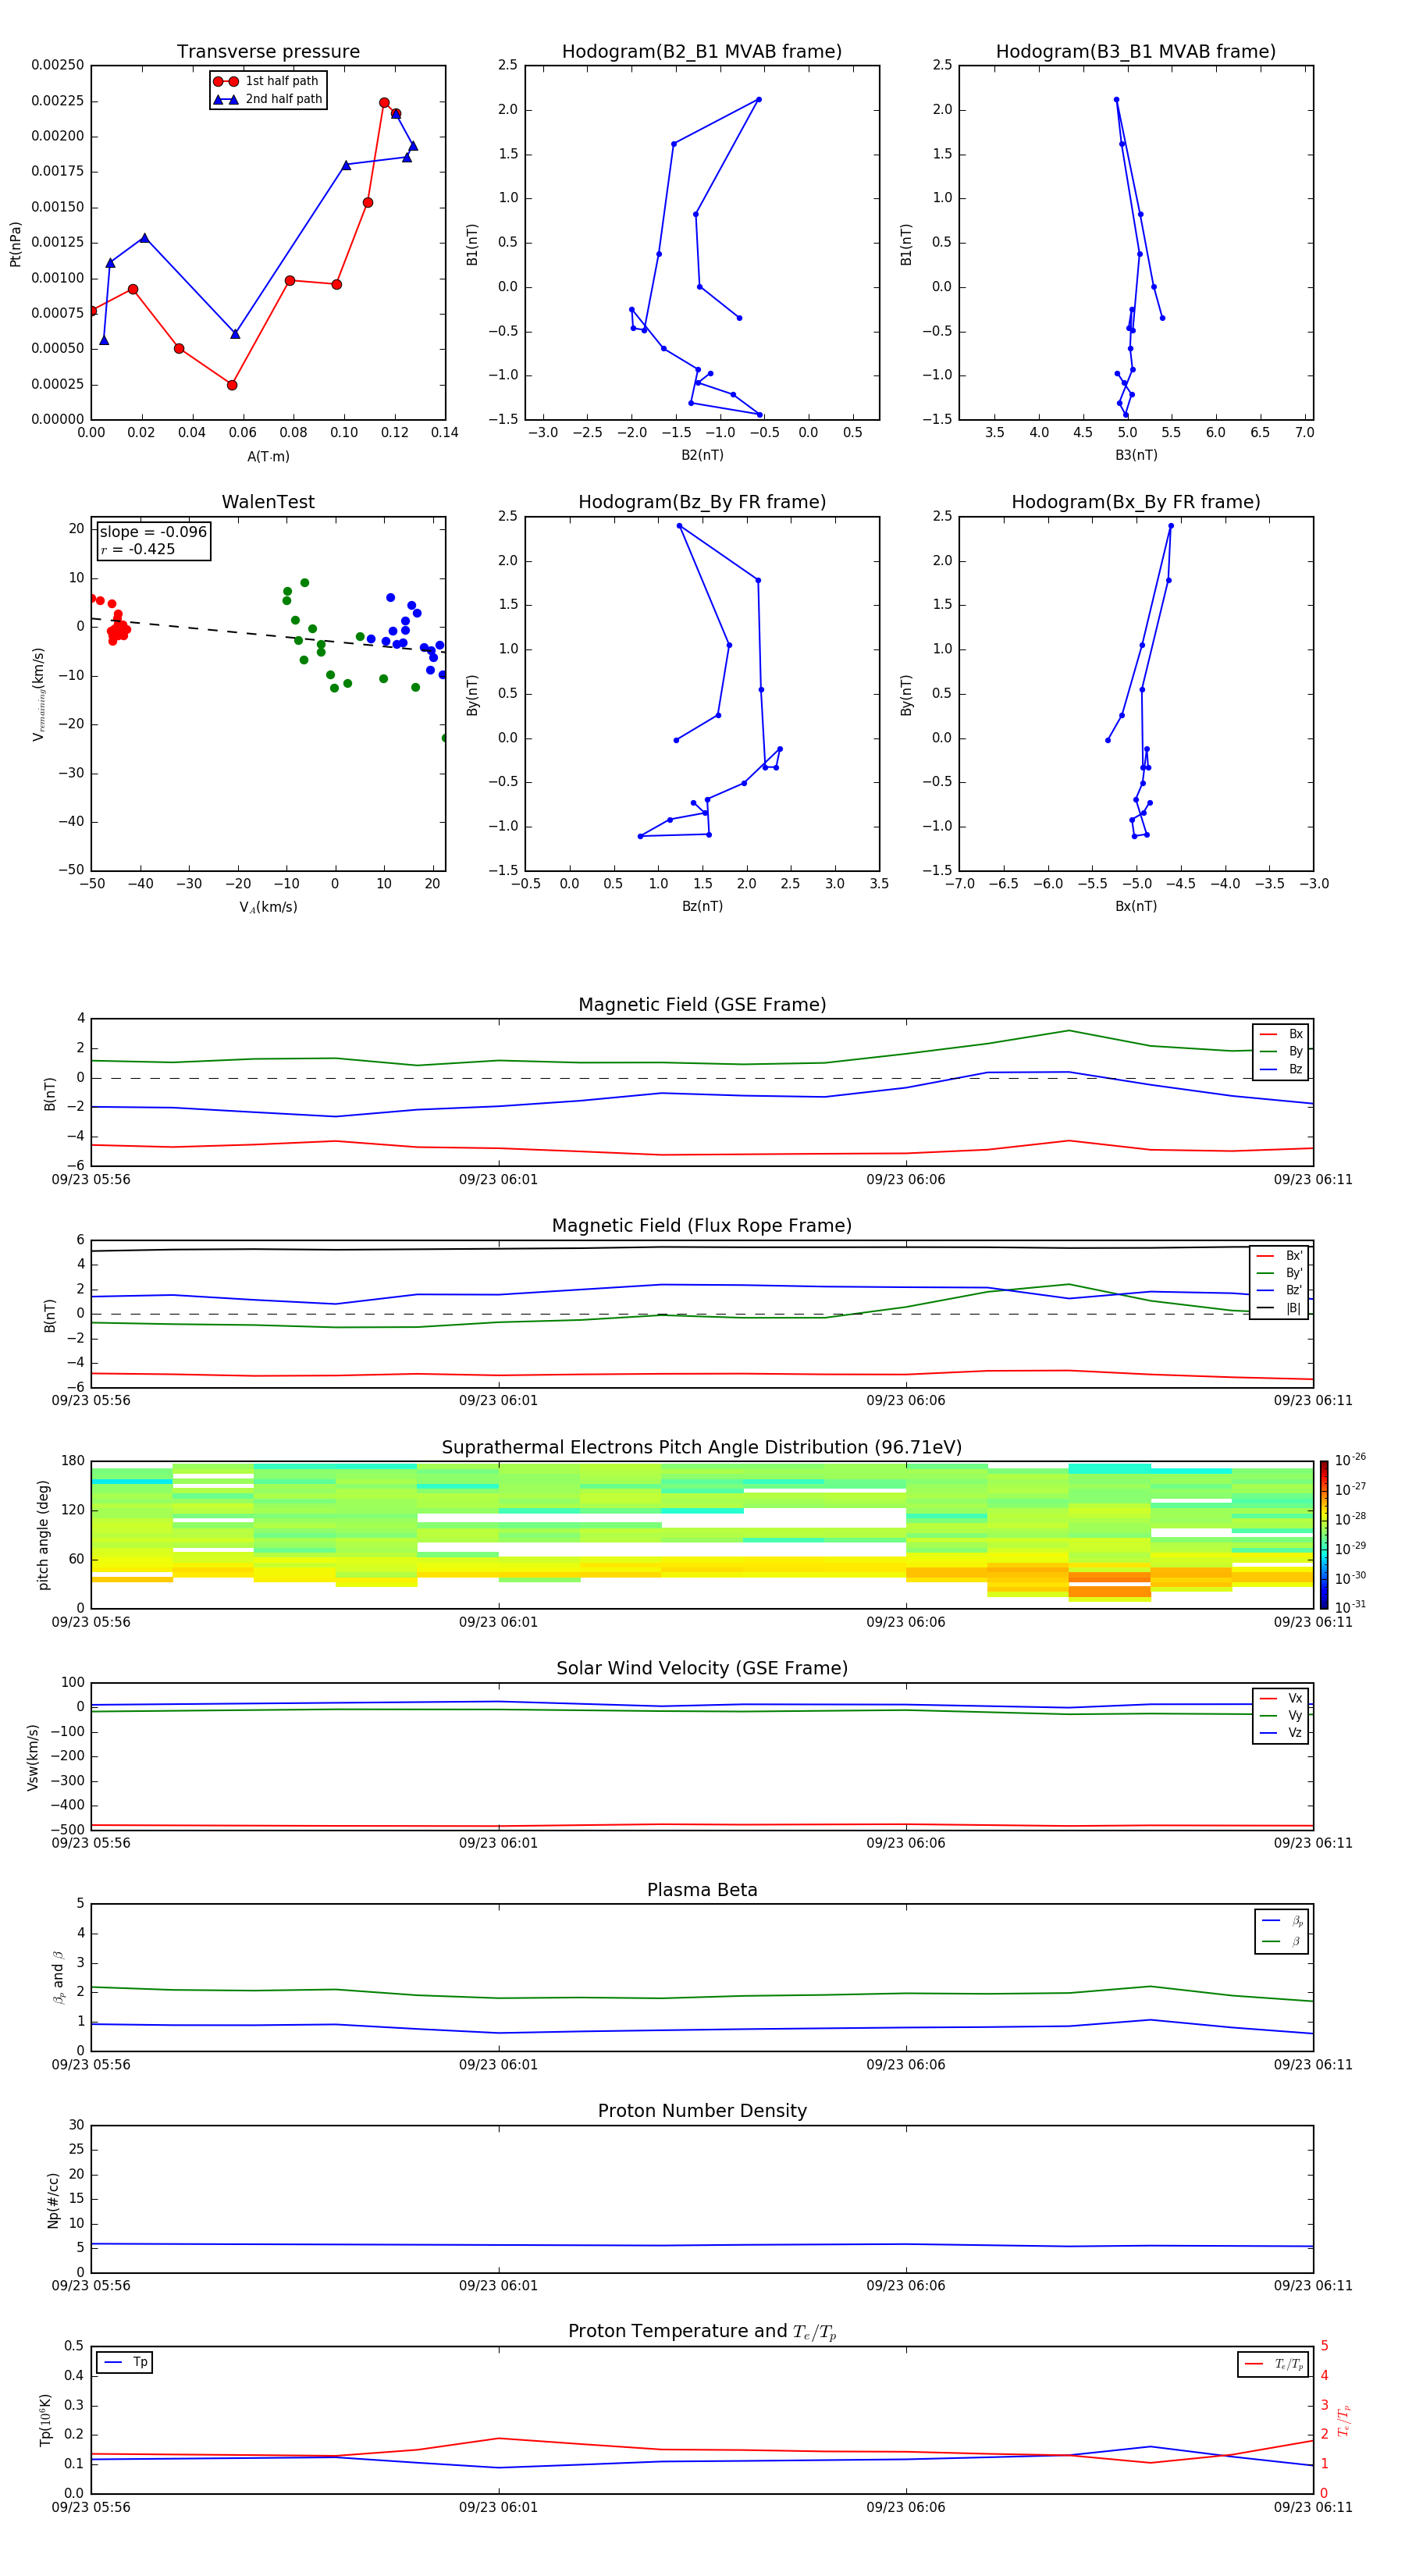
Task: Click the '|B|' legend entry
Action: coord(1280,1308)
